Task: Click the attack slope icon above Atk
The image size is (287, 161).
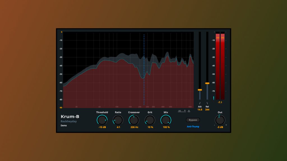Action: point(200,103)
